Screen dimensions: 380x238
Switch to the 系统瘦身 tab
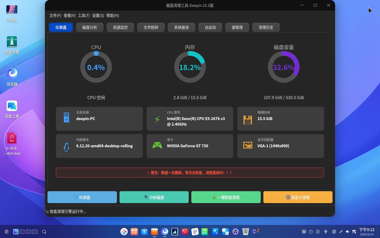[x=182, y=27]
